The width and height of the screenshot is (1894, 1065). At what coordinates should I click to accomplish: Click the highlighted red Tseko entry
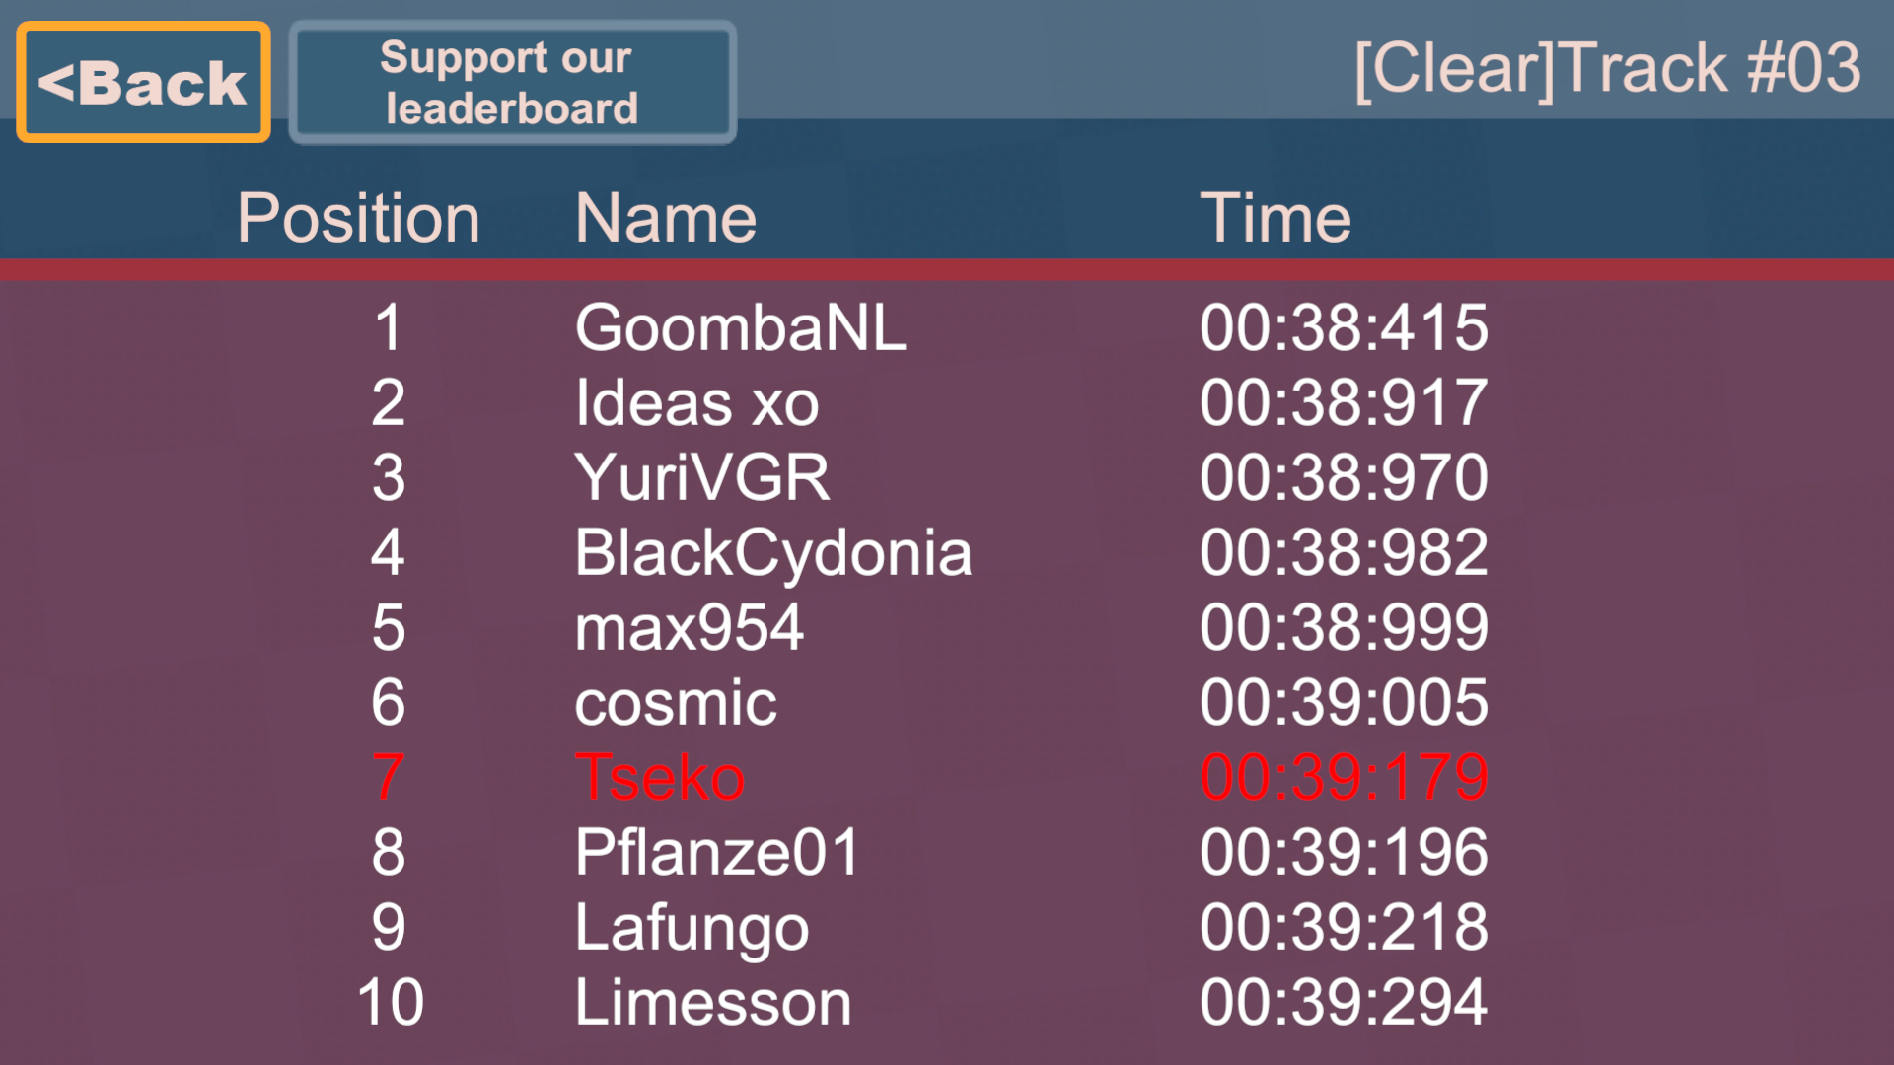point(659,777)
